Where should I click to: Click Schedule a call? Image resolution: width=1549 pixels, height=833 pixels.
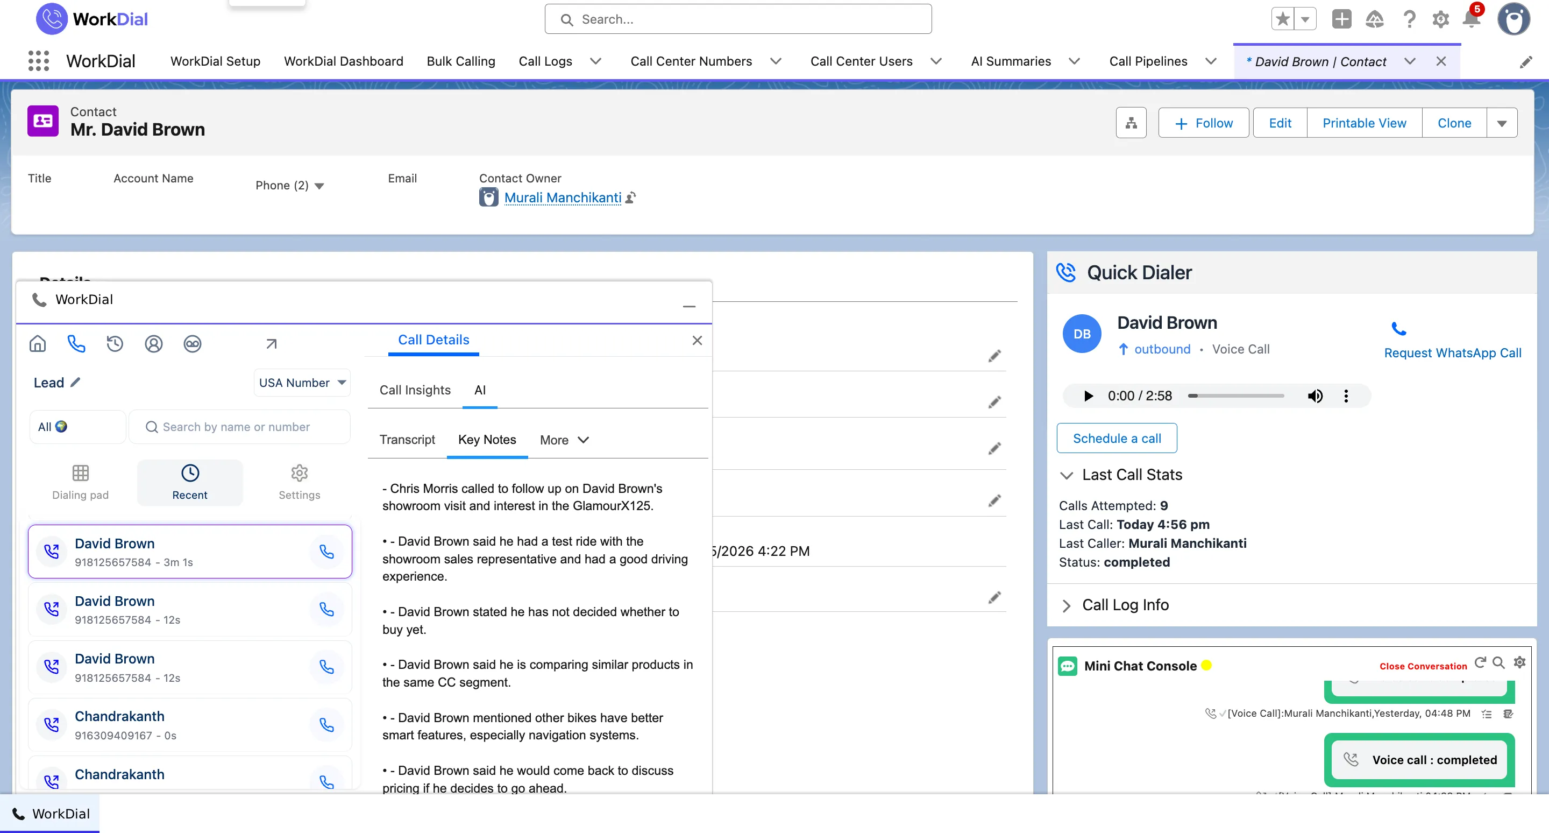(x=1117, y=438)
